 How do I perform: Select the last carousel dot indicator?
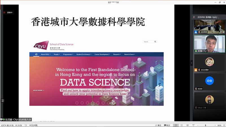(x=114, y=103)
